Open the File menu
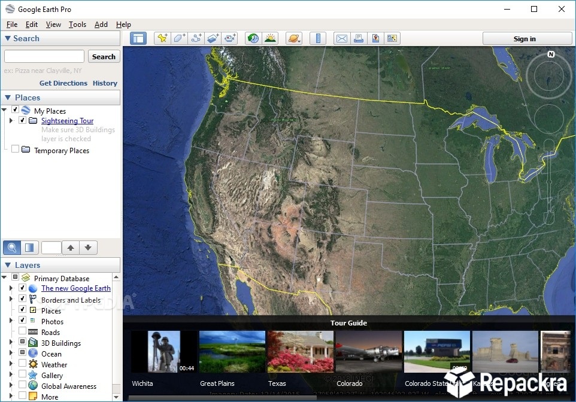The width and height of the screenshot is (576, 402). click(x=12, y=25)
